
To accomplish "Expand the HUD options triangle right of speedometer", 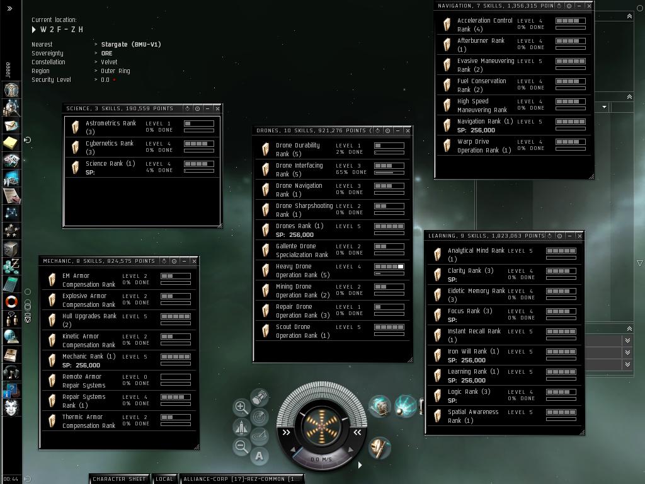I will coord(360,465).
